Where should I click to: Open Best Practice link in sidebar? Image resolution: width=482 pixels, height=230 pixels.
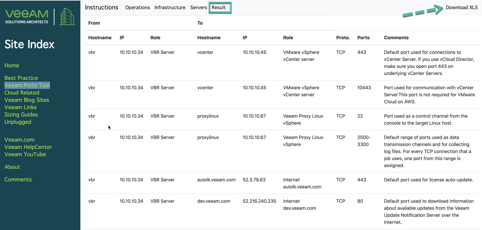pyautogui.click(x=21, y=78)
